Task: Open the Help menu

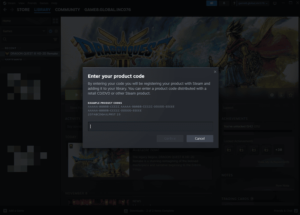Action: (54, 3)
